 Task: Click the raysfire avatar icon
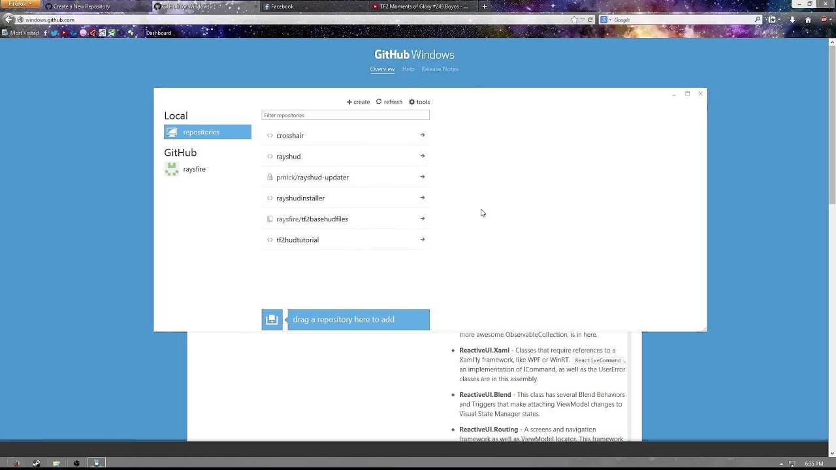tap(172, 169)
